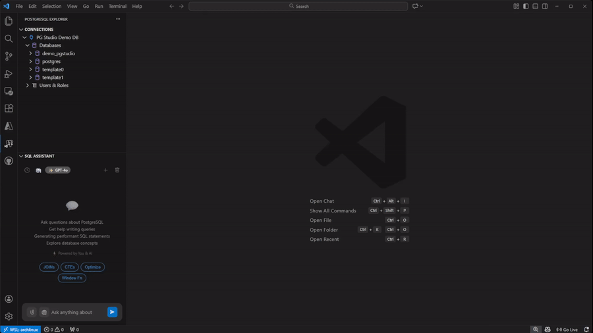
Task: Send the message with blue arrow
Action: tap(112, 312)
